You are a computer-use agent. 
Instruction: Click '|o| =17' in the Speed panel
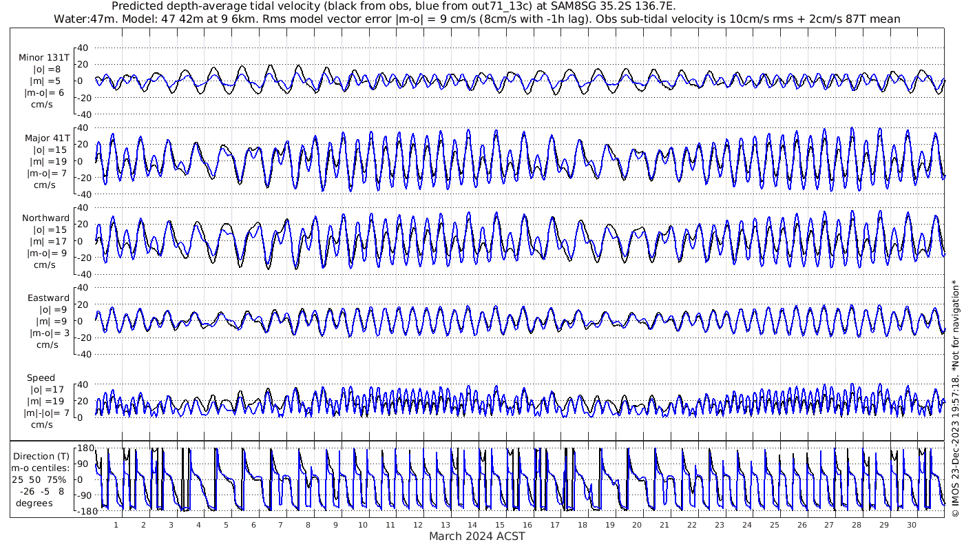point(47,390)
